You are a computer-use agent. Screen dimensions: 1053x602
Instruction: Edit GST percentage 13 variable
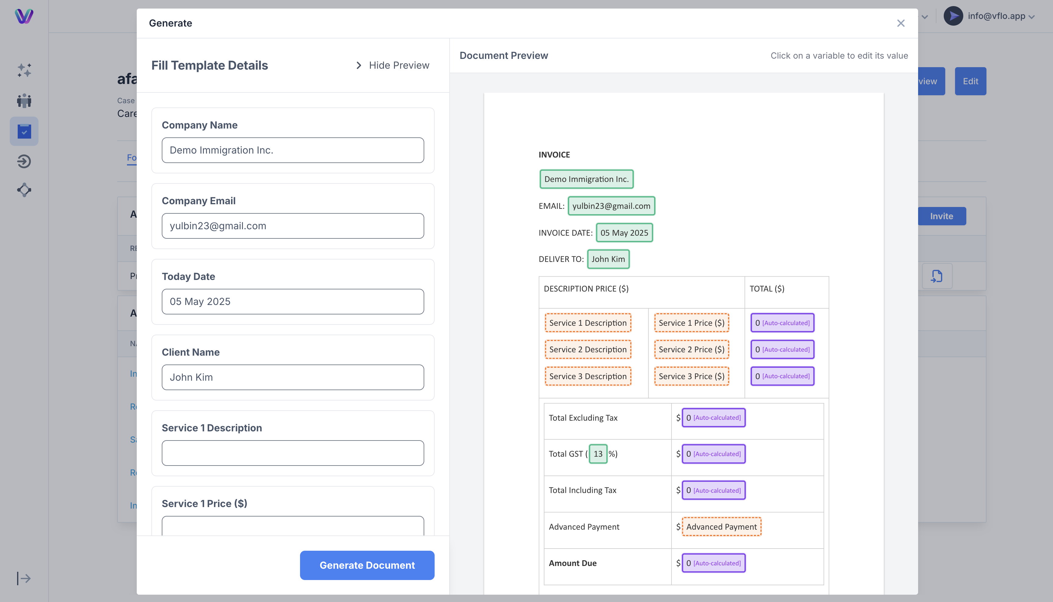tap(598, 454)
